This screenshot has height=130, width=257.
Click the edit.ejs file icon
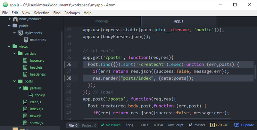[x=25, y=102]
